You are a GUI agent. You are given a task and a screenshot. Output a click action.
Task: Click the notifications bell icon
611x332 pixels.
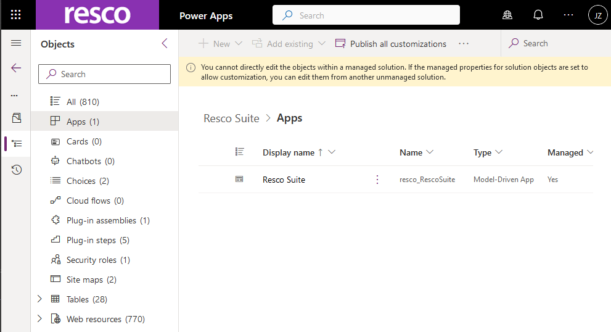pos(538,15)
